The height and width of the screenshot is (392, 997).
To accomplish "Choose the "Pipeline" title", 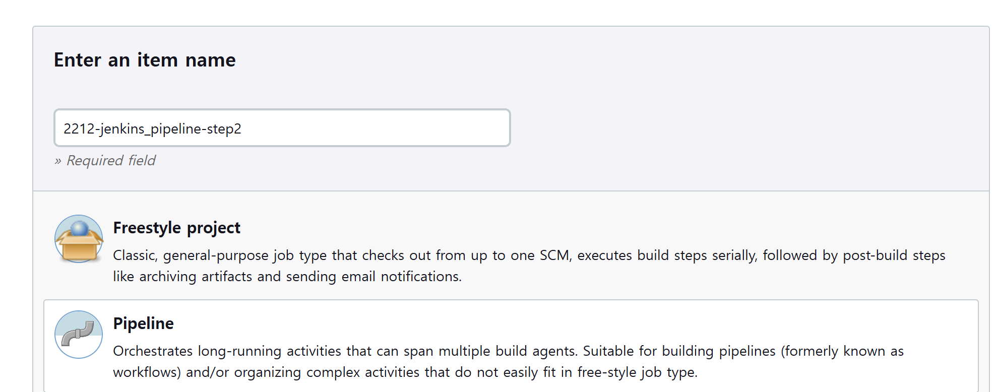I will coord(143,323).
